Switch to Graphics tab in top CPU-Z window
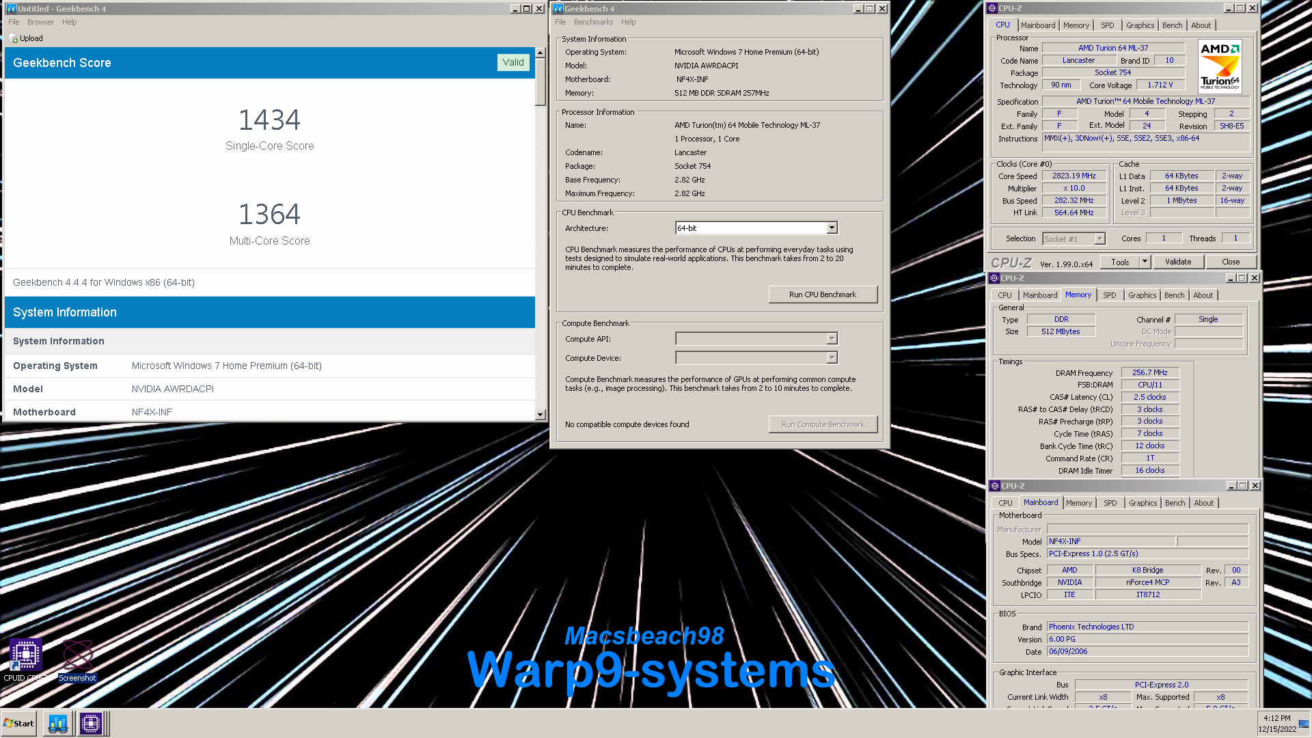The height and width of the screenshot is (738, 1312). 1140,25
